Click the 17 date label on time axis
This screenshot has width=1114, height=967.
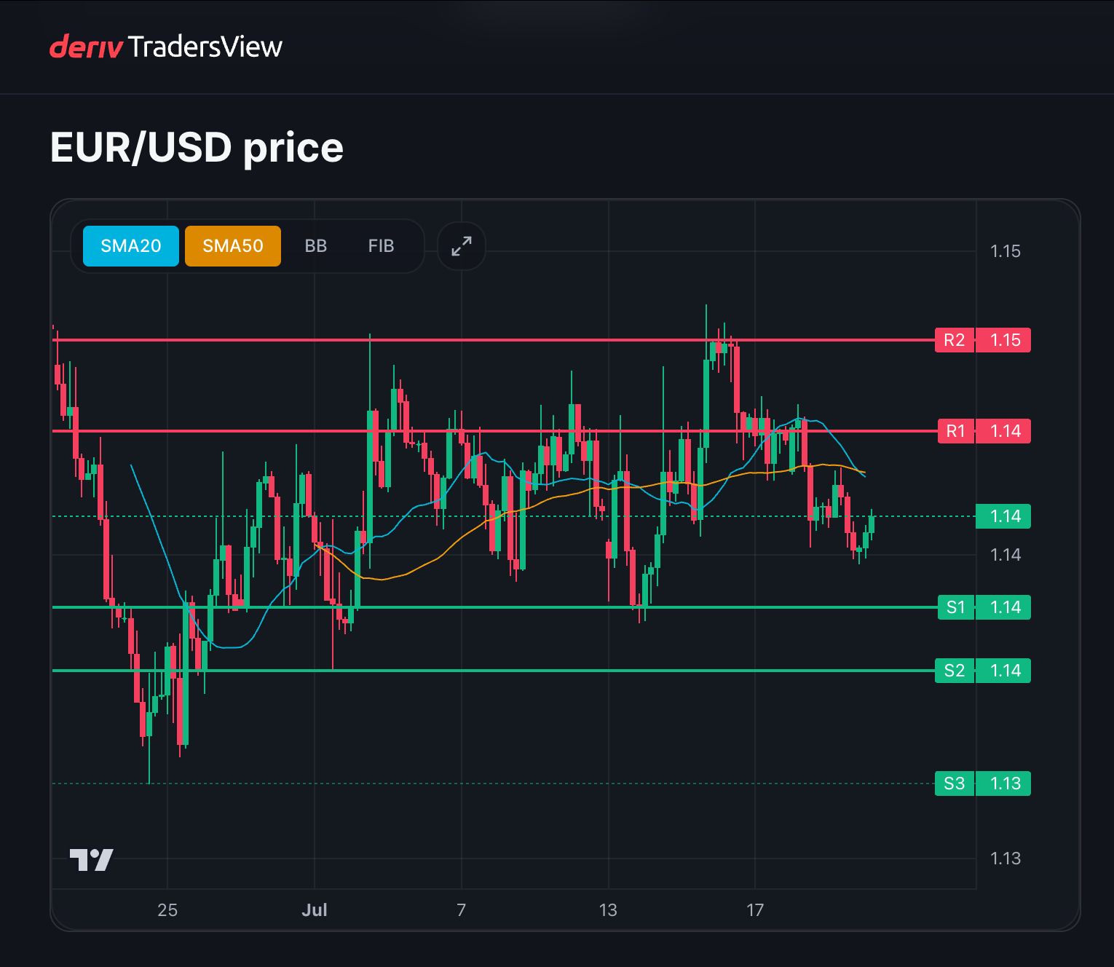pyautogui.click(x=755, y=910)
